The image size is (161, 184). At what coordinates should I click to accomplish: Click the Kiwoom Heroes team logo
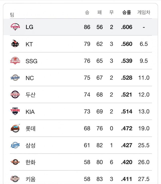coord(15,179)
